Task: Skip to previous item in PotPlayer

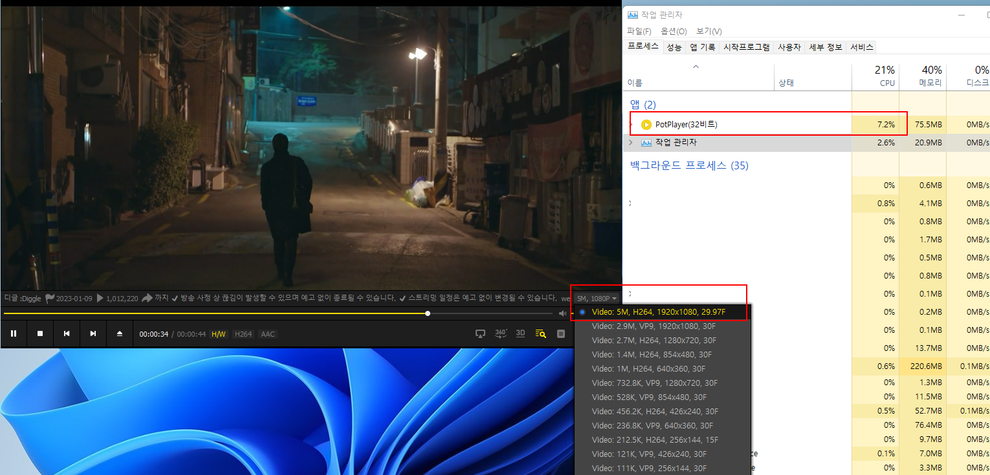Action: point(67,333)
